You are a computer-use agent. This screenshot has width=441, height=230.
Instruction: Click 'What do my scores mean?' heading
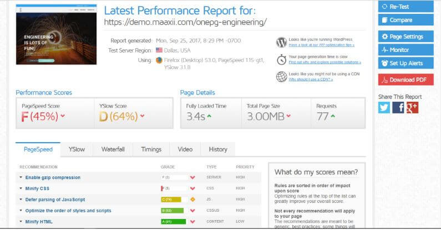316,172
